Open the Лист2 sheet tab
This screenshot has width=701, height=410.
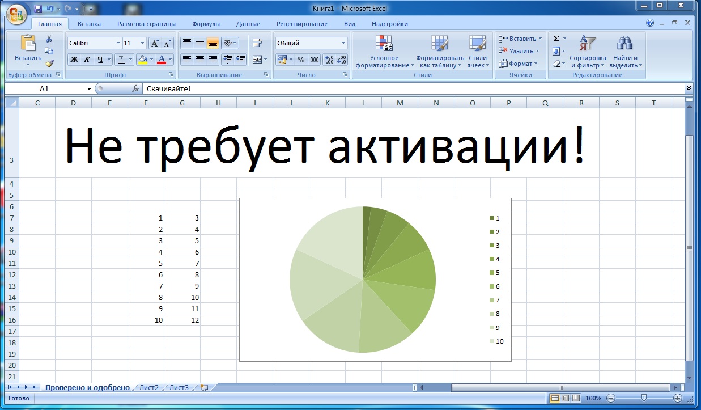click(x=148, y=387)
